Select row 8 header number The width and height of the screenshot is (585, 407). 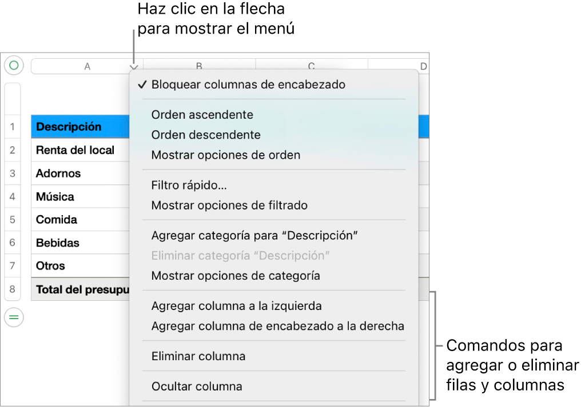(x=13, y=289)
